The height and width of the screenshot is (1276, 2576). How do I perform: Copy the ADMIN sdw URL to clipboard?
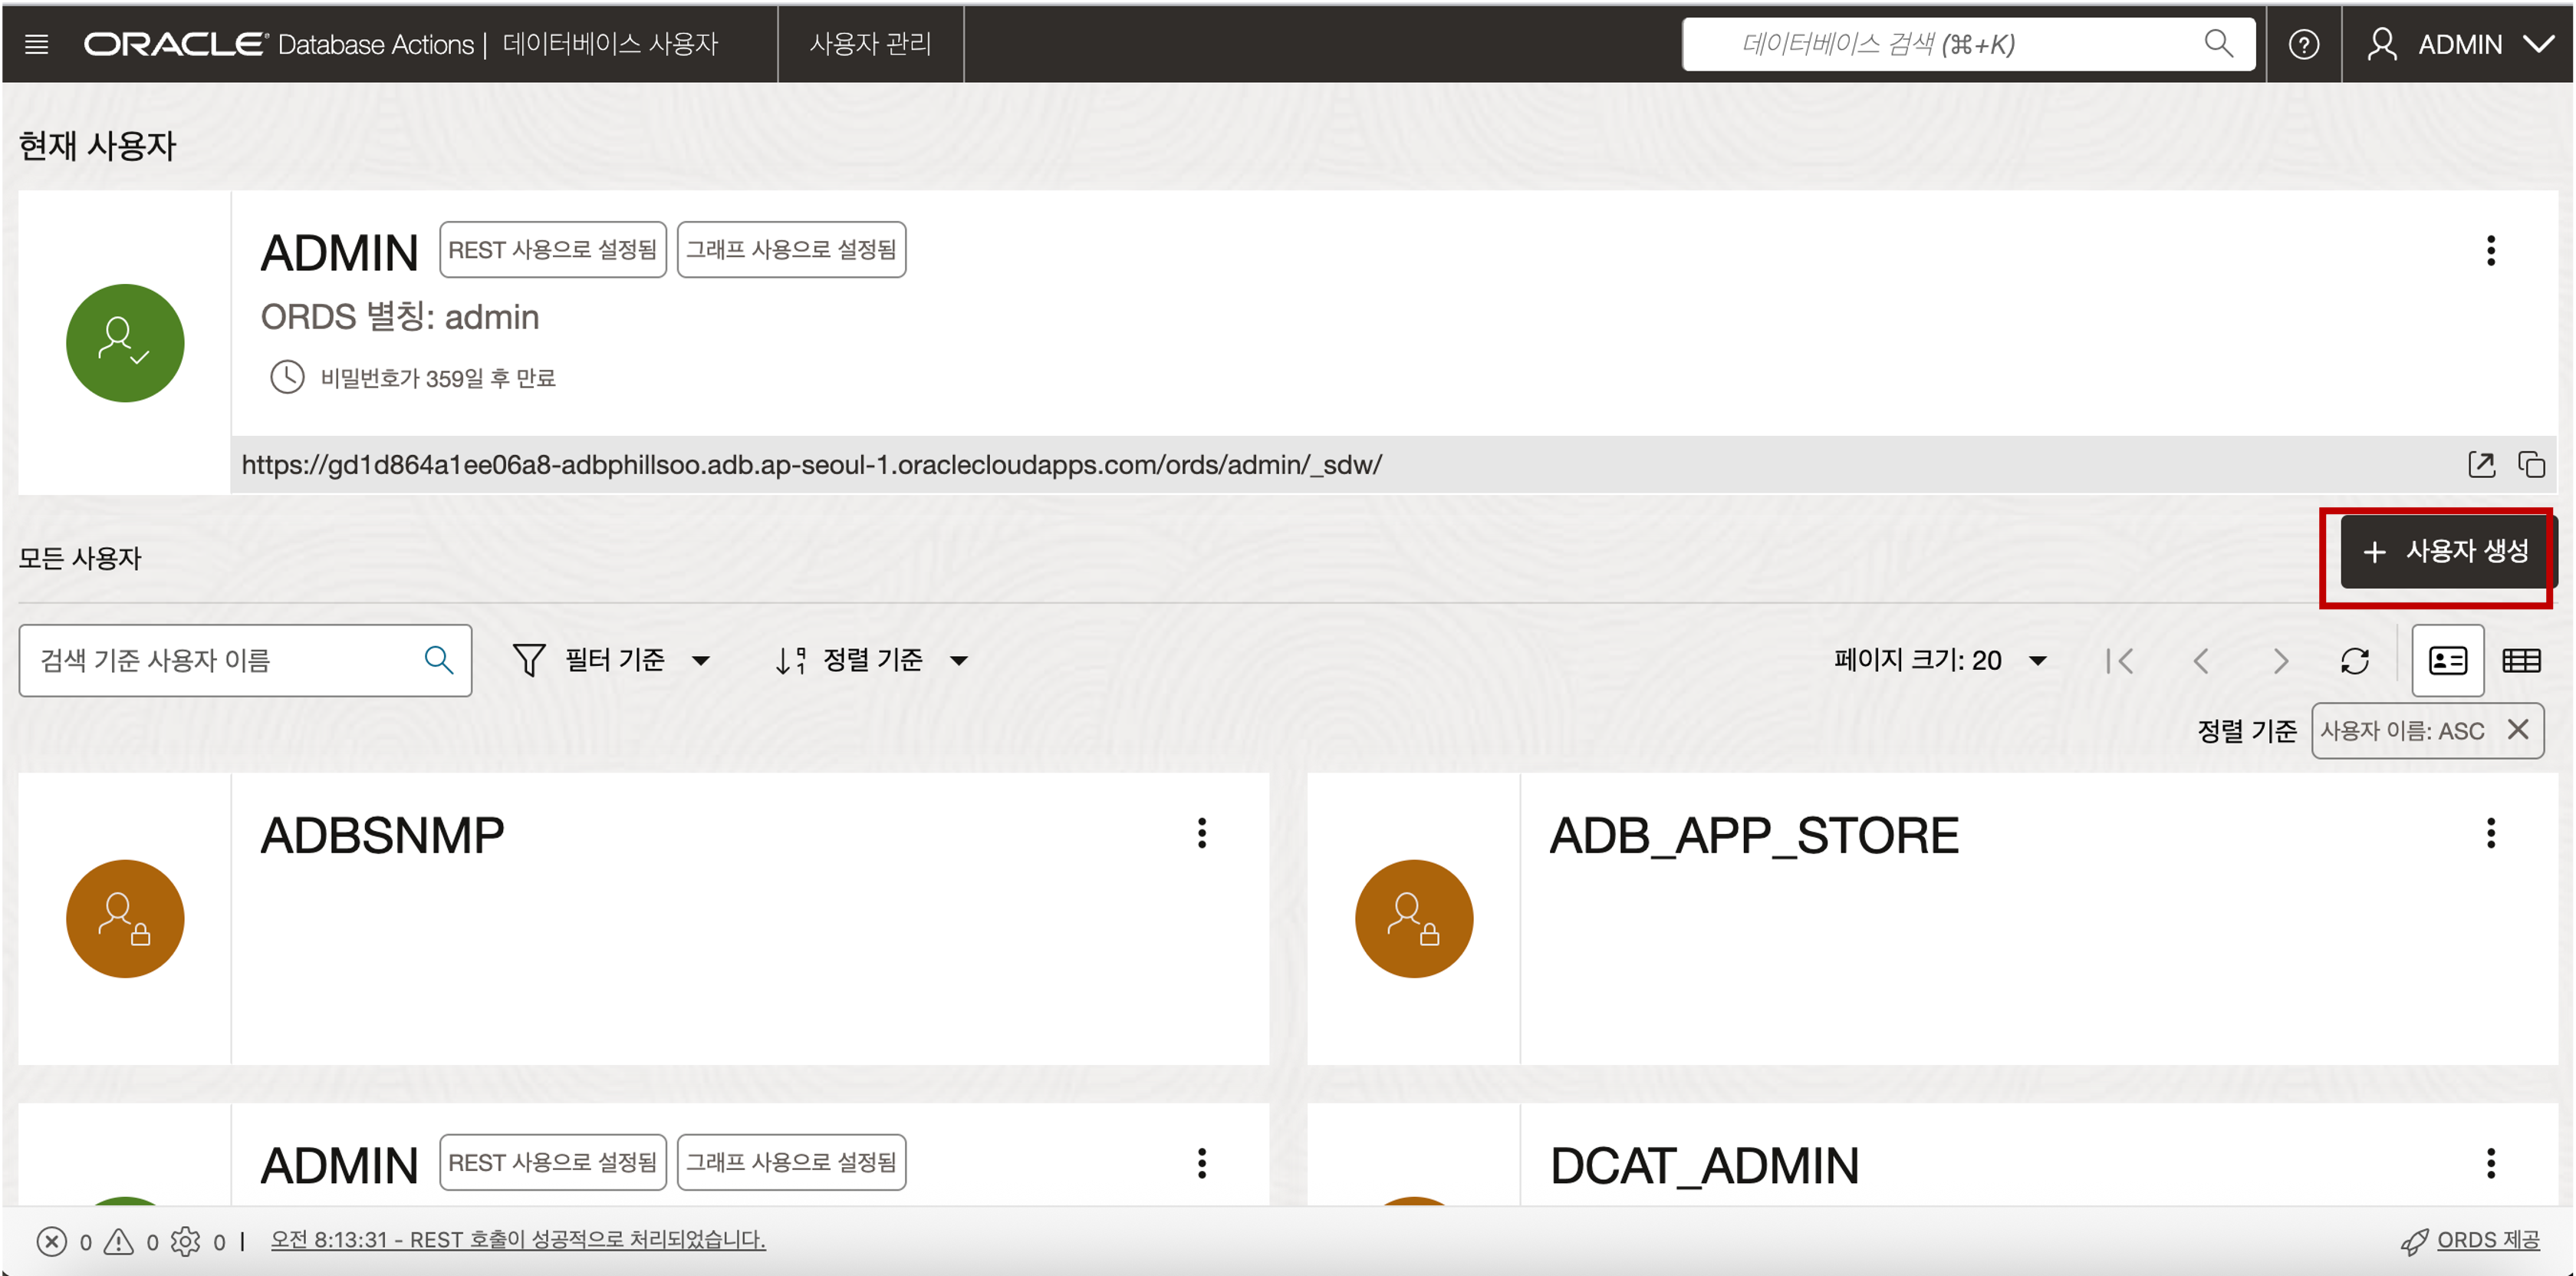pyautogui.click(x=2531, y=464)
